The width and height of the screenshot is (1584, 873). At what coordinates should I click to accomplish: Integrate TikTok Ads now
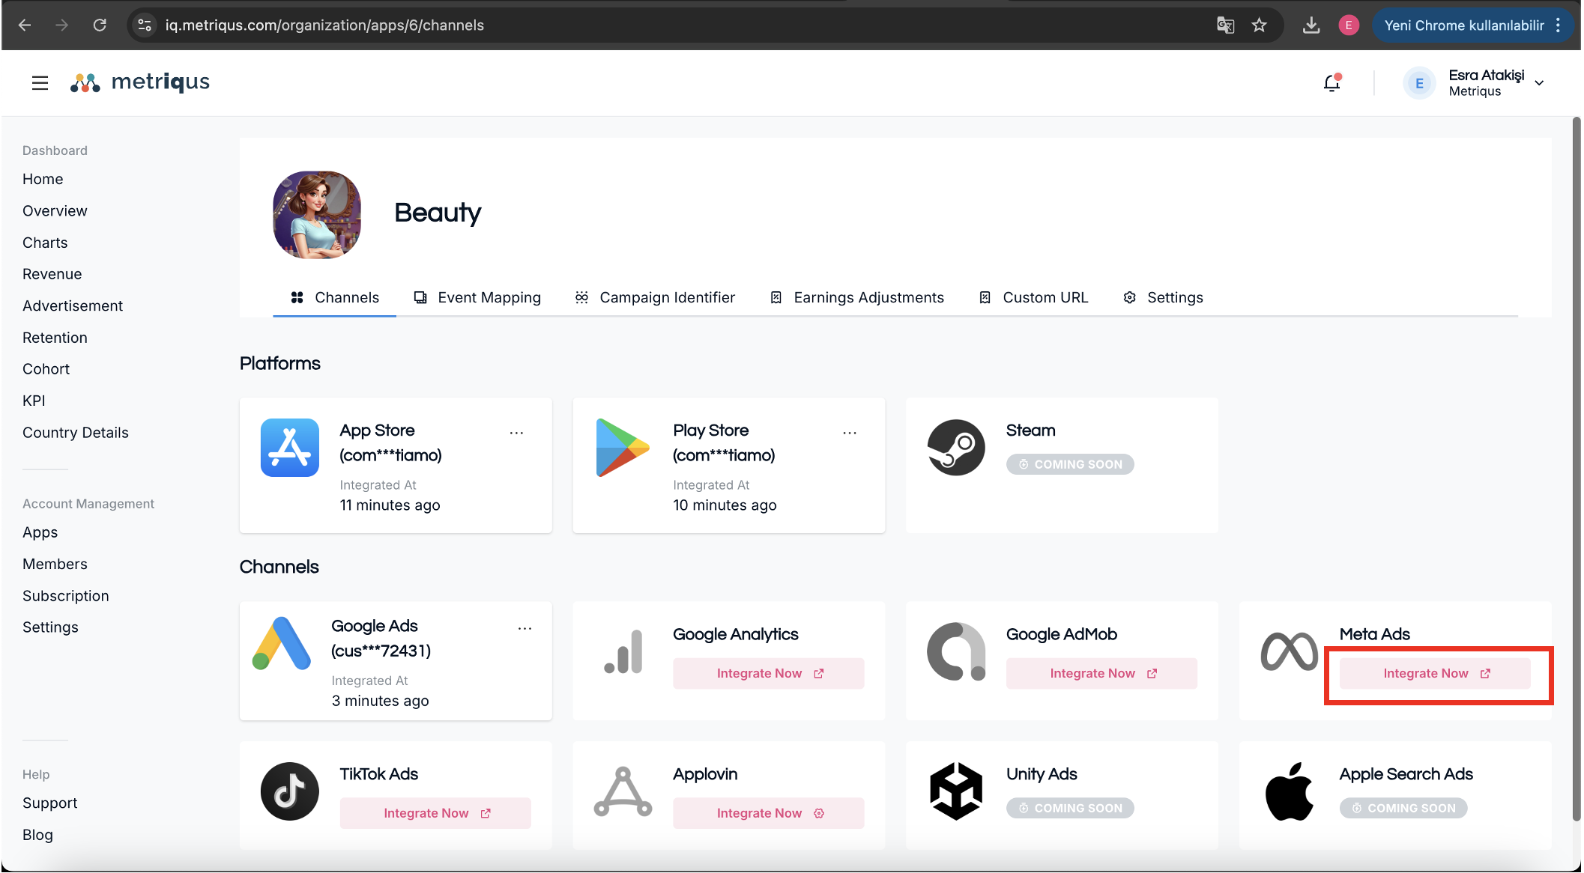coord(435,813)
